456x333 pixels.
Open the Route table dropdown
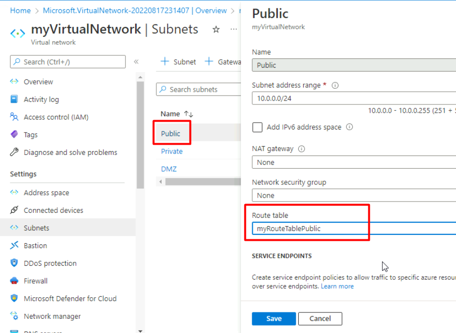(x=354, y=229)
